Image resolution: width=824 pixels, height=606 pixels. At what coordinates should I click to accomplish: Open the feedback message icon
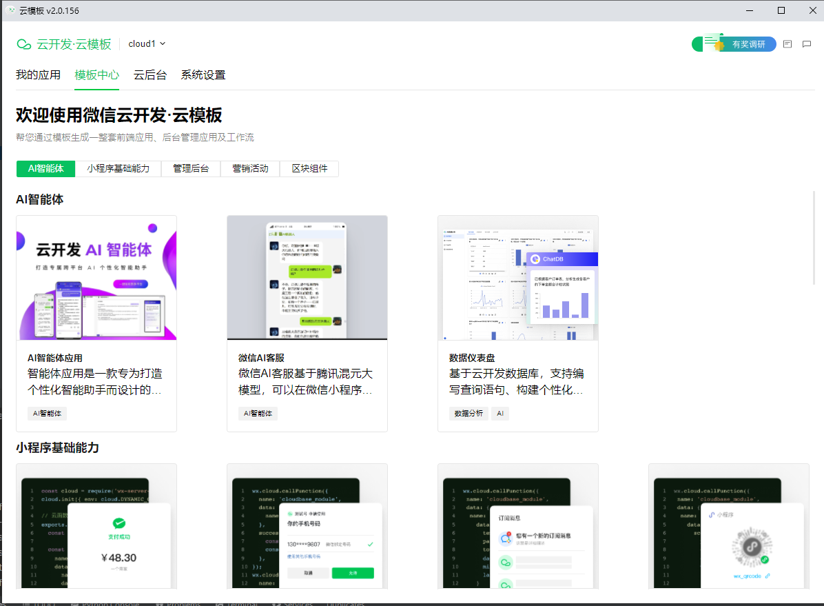(x=807, y=44)
